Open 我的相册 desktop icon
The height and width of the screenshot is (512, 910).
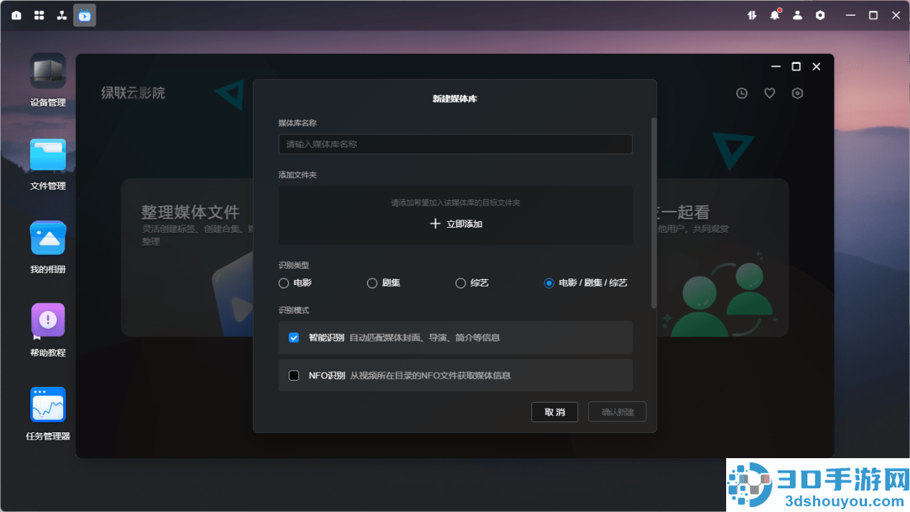[48, 247]
